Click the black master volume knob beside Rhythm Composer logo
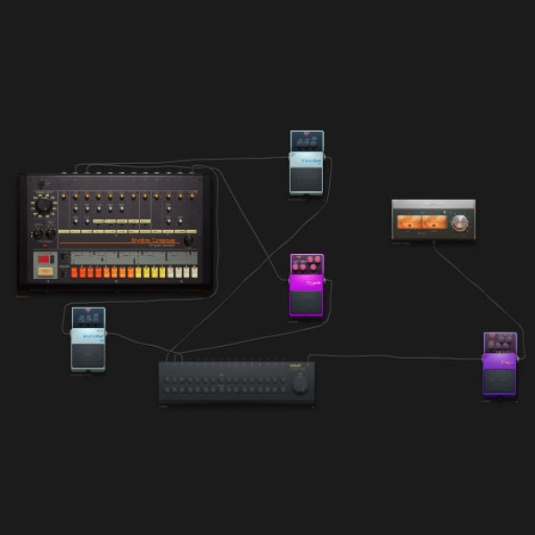 click(188, 241)
